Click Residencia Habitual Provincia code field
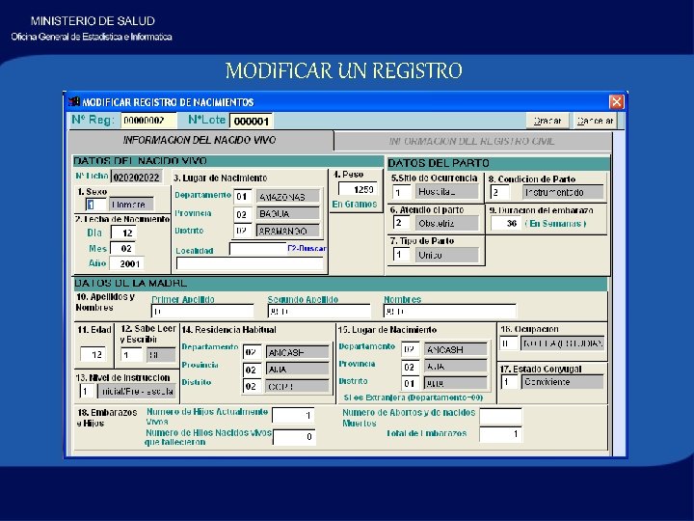 253,370
